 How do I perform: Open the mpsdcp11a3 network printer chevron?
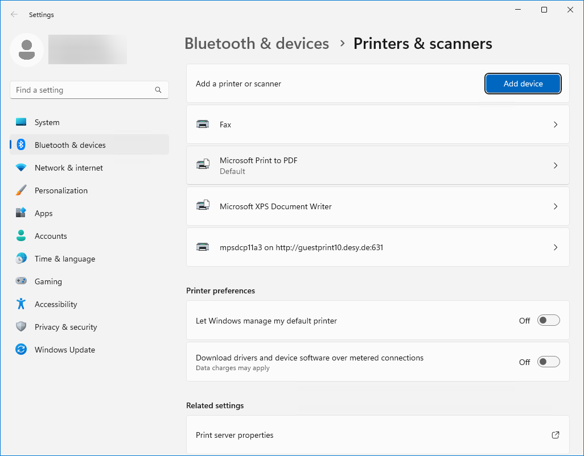pyautogui.click(x=556, y=247)
